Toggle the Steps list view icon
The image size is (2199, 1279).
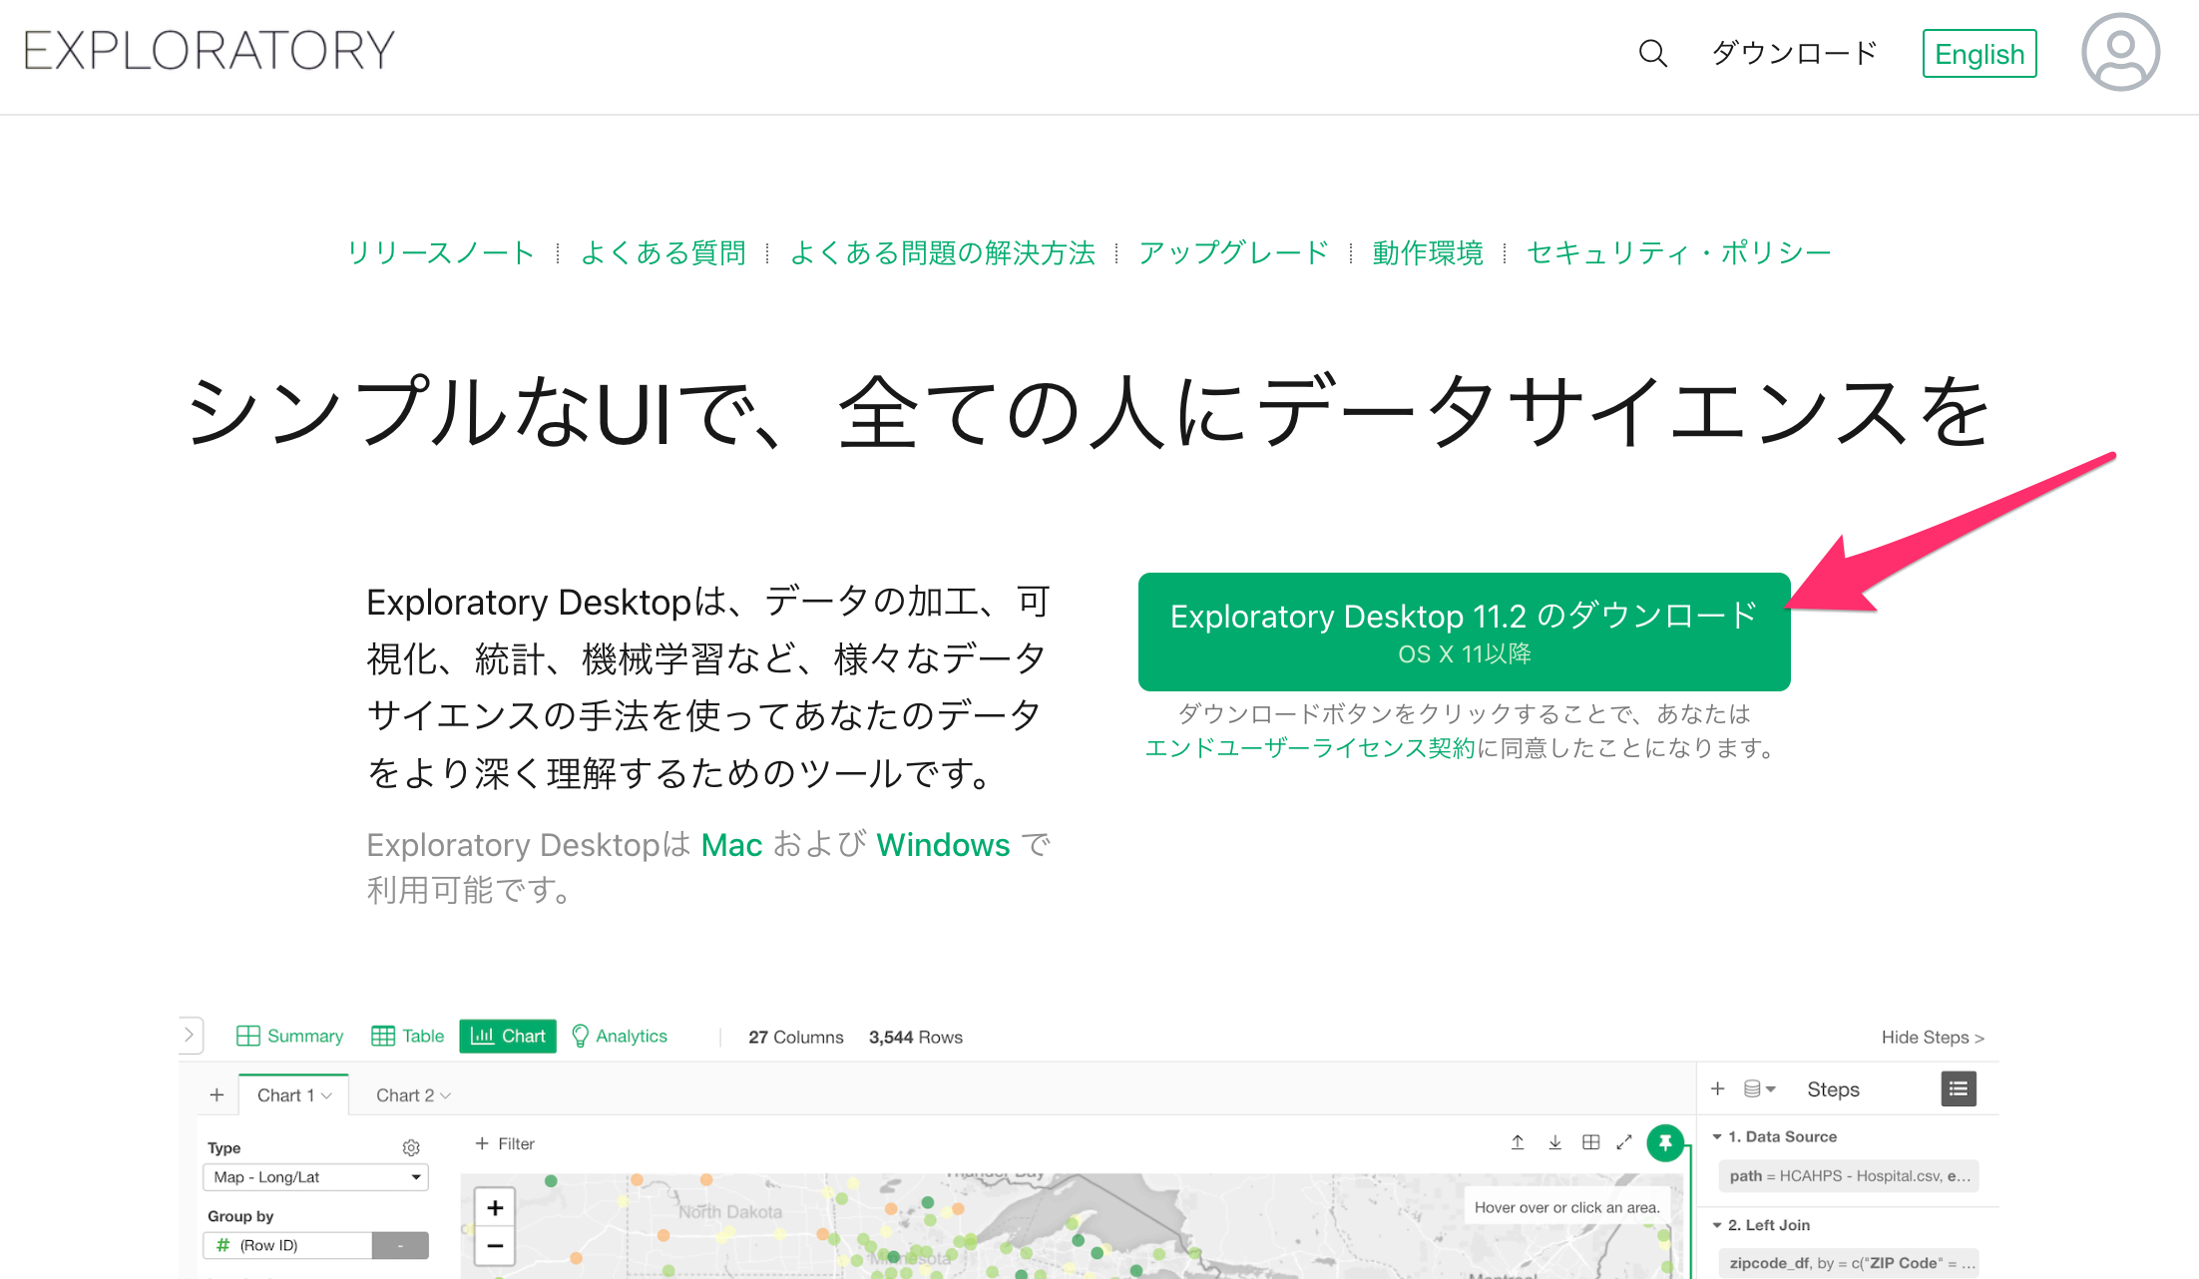pyautogui.click(x=1959, y=1088)
